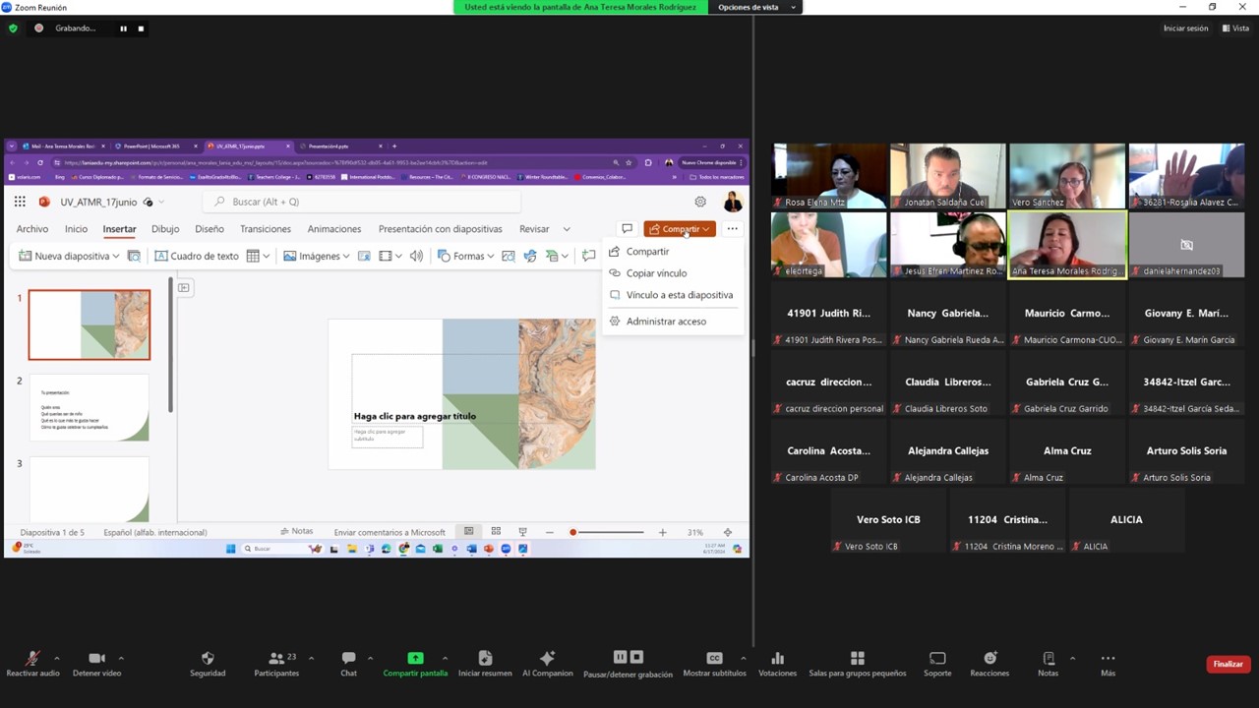Expand arrow next to Participantes
Viewport: 1259px width, 708px height.
click(x=311, y=658)
